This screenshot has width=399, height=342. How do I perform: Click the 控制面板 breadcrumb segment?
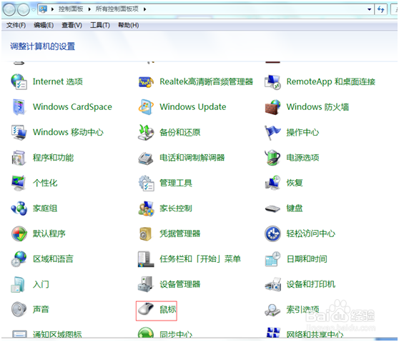click(x=71, y=9)
